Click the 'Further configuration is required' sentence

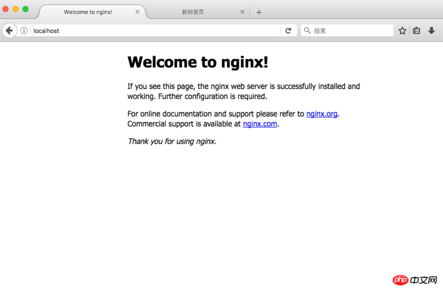tap(213, 96)
